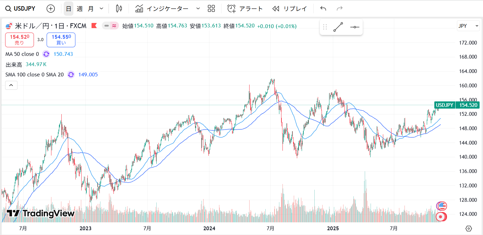Click the USDJPY symbol search field
483x235 pixels.
20,9
